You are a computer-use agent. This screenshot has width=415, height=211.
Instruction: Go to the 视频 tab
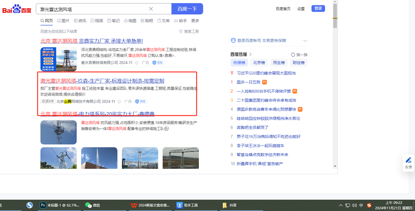97,21
